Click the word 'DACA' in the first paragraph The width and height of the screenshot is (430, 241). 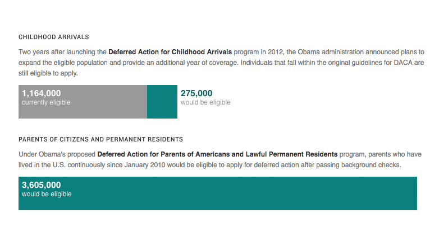click(392, 62)
